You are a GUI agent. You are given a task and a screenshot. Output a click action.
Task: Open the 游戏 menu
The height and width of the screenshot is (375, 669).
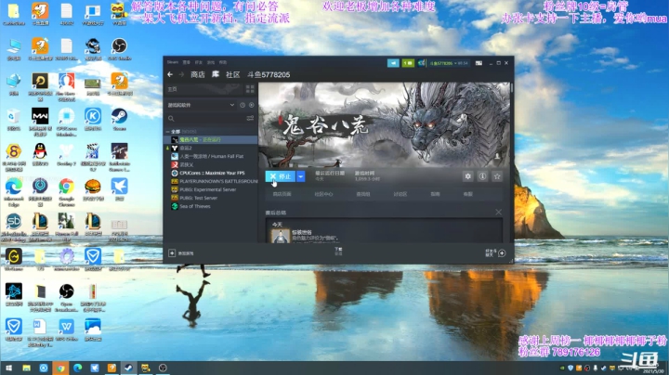coord(211,62)
